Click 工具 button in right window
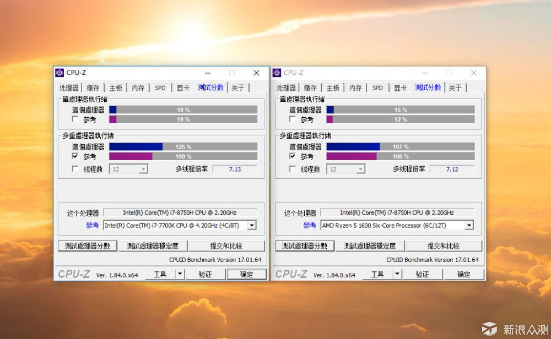Viewport: 551px width, 339px height. click(377, 274)
